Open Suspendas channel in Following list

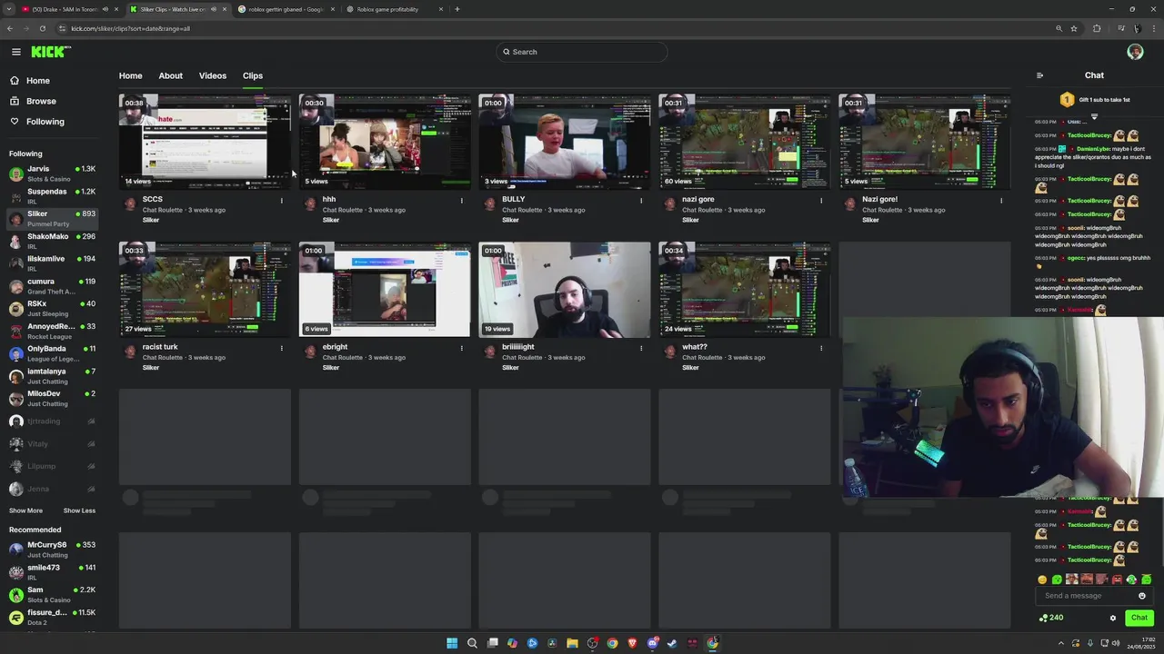click(x=53, y=195)
